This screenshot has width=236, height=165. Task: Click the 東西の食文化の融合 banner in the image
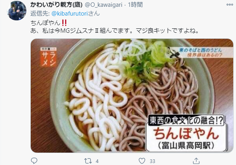click(x=186, y=120)
